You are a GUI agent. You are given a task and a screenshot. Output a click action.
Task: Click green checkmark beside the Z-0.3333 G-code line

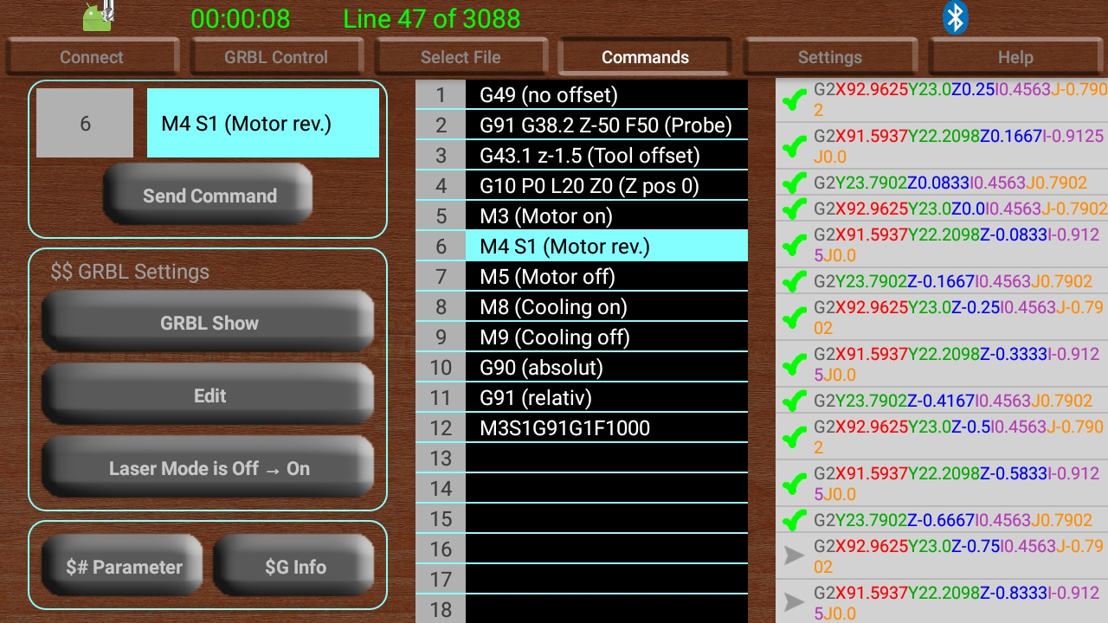tap(794, 365)
